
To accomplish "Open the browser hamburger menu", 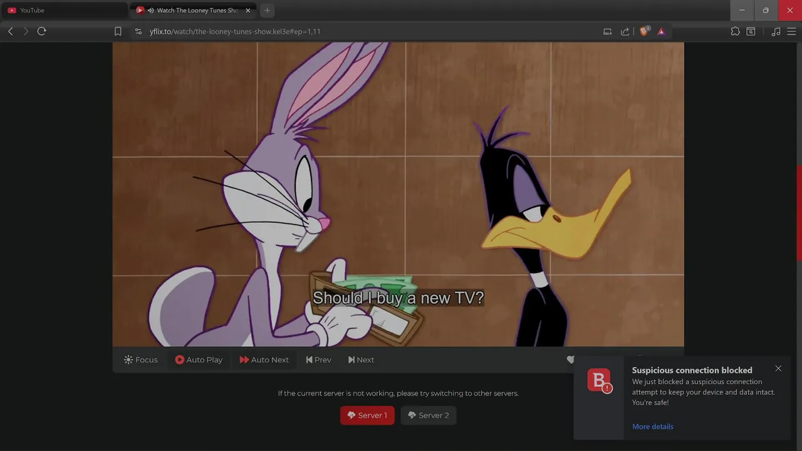I will point(791,31).
